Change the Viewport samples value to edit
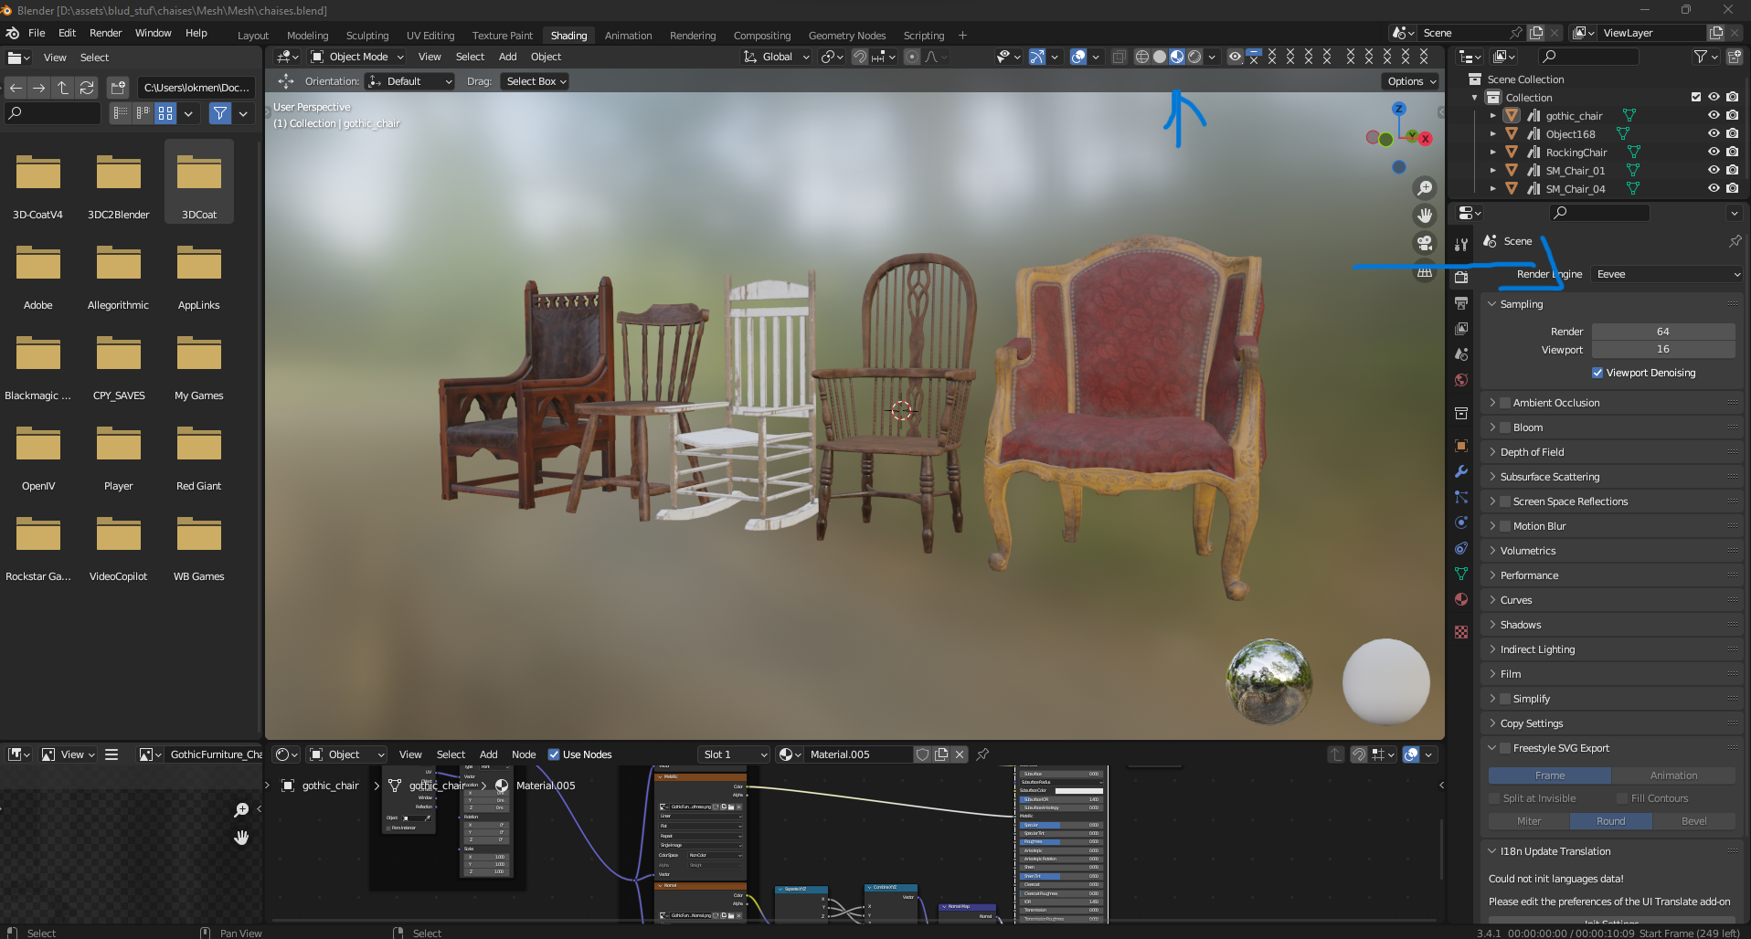Image resolution: width=1751 pixels, height=939 pixels. coord(1662,350)
